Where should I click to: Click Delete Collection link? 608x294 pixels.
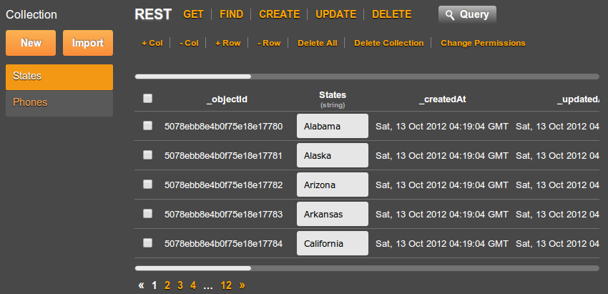click(x=388, y=43)
